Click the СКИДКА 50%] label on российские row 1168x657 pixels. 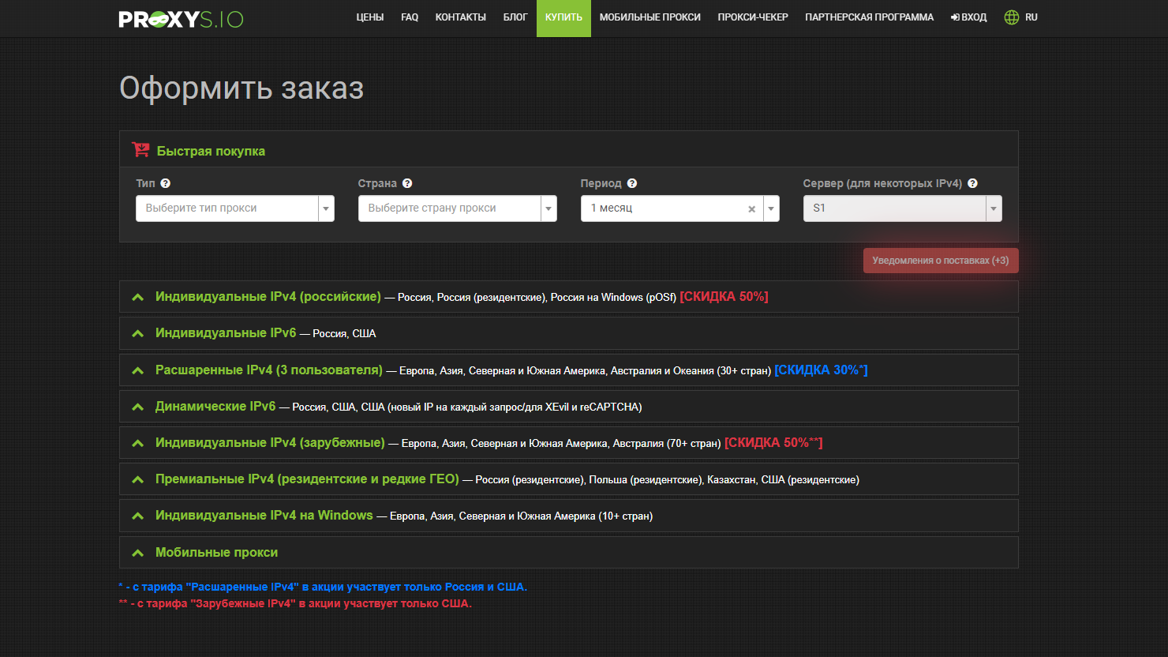click(x=724, y=297)
